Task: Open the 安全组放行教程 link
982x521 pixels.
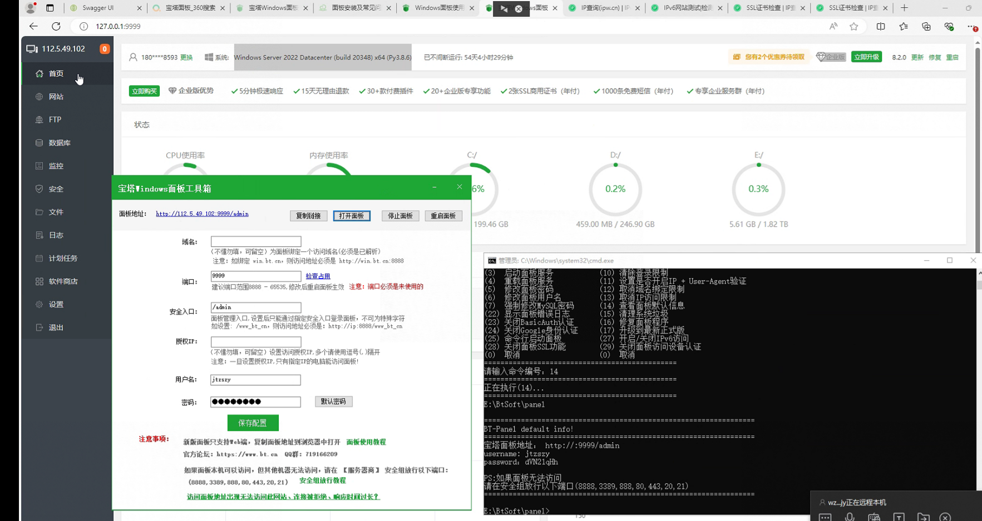Action: [x=323, y=480]
